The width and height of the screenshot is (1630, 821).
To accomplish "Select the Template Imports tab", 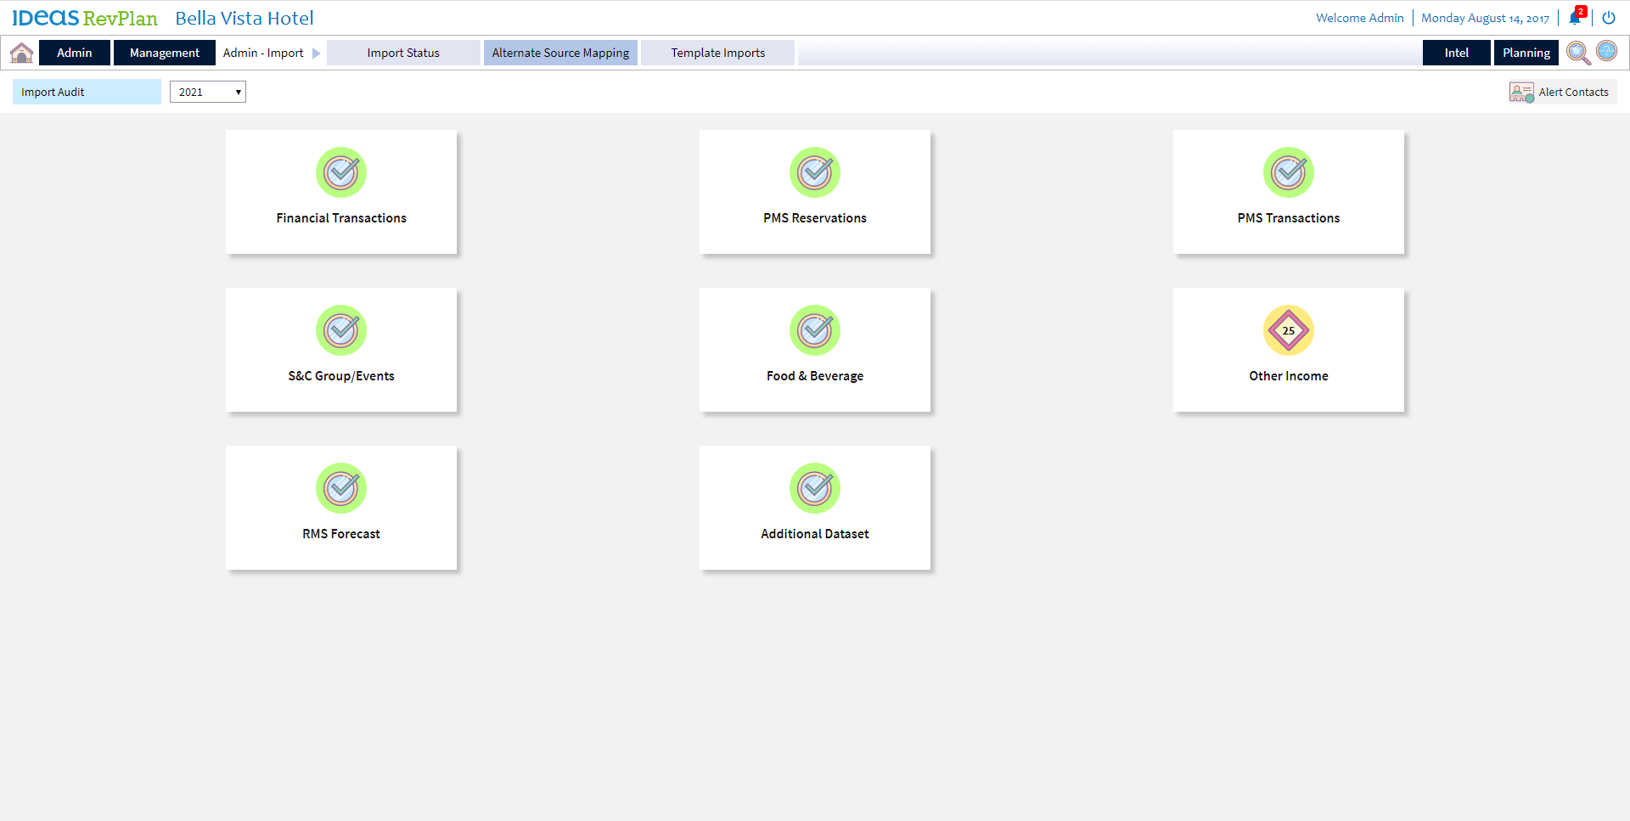I will pos(717,53).
